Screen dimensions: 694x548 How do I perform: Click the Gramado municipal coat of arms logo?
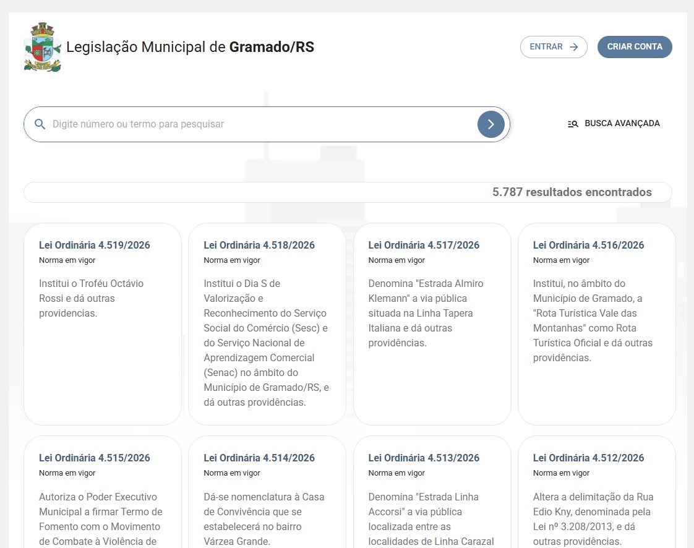click(x=42, y=48)
